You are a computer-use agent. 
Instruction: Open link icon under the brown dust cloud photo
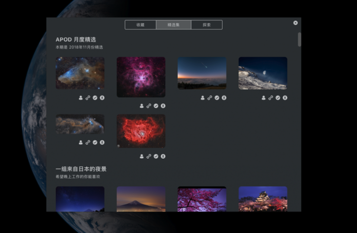click(x=88, y=142)
